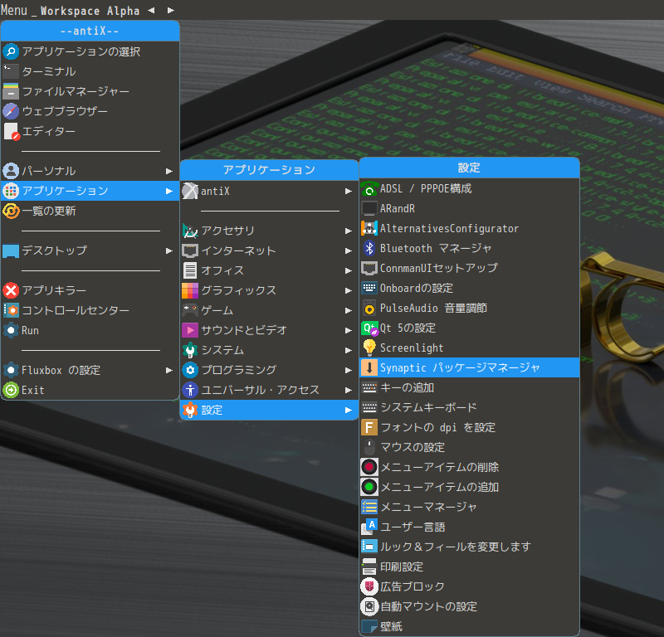Expand the デスクトップ submenu arrow

(x=169, y=250)
